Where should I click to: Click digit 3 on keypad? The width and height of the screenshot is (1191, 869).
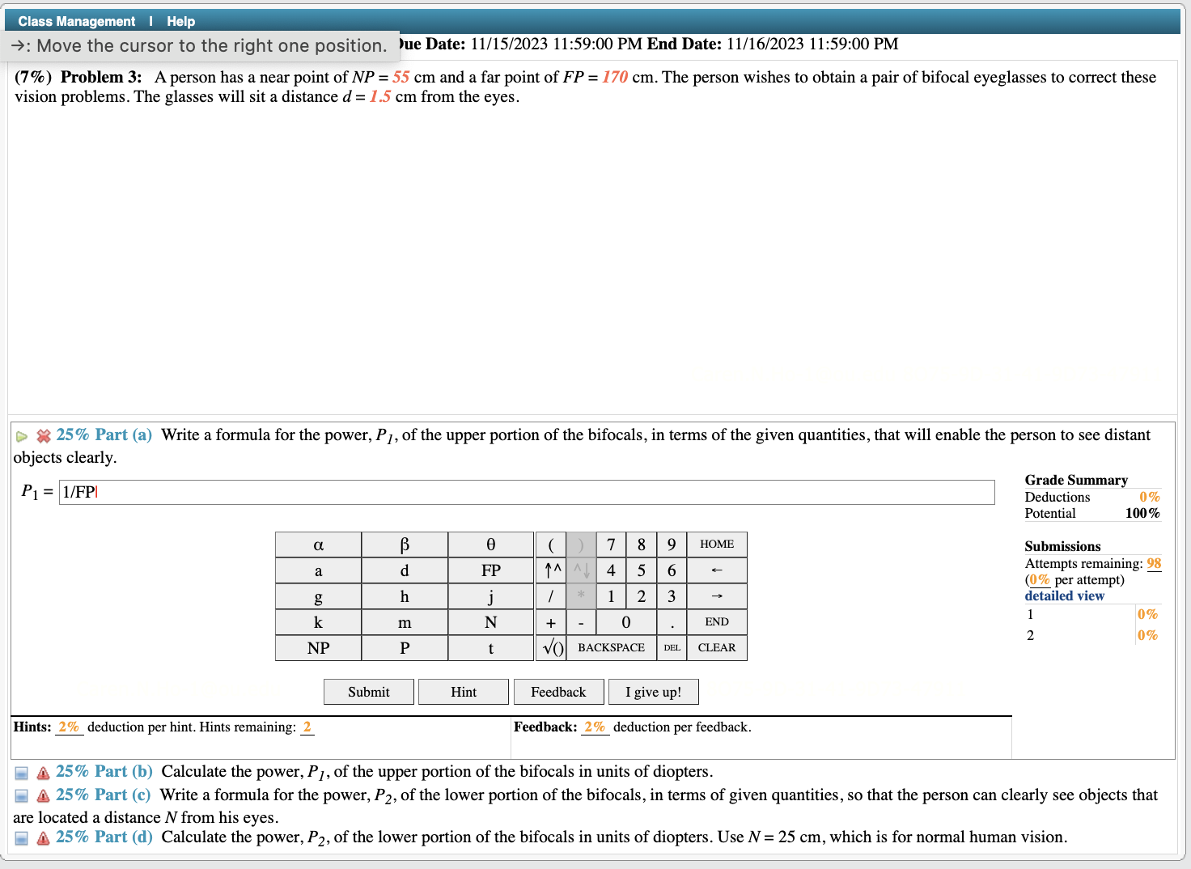click(x=672, y=596)
